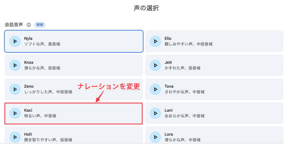Play the Tova voice preview

pos(155,89)
